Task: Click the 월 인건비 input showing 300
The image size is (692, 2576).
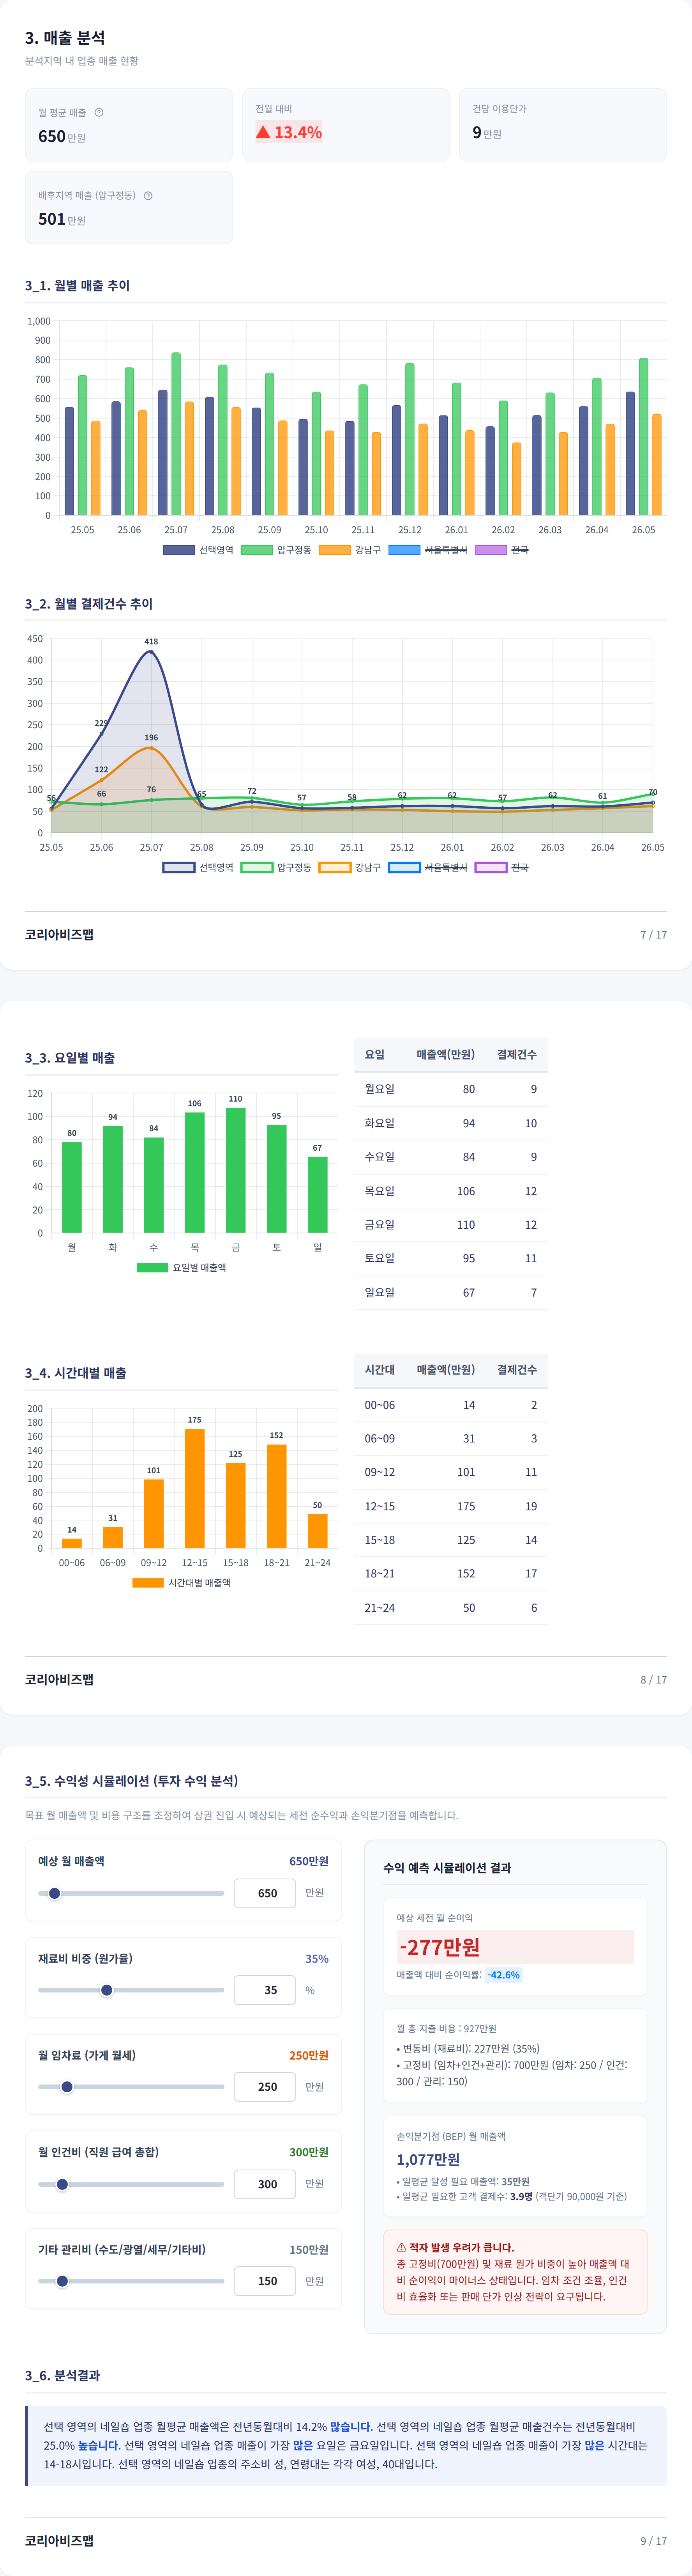Action: pos(265,2184)
